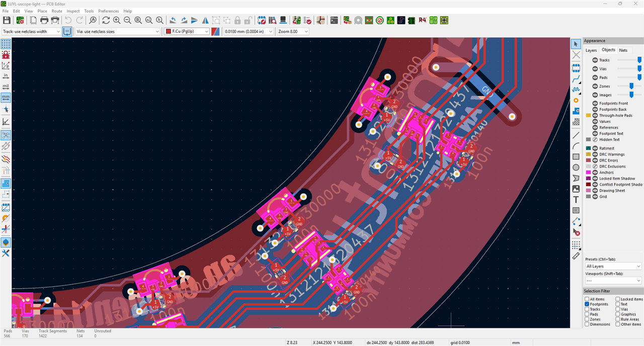Select the Draw Line tool

pyautogui.click(x=576, y=135)
